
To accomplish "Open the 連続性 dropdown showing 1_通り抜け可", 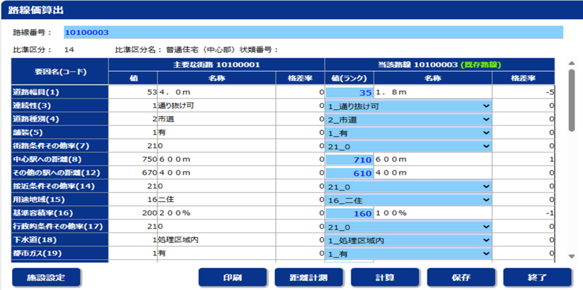I will pyautogui.click(x=409, y=106).
